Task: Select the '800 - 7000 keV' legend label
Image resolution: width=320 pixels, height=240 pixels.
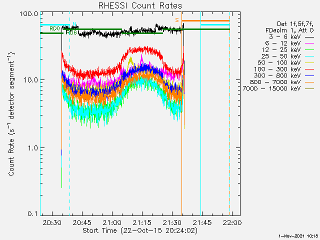Action: pos(275,82)
